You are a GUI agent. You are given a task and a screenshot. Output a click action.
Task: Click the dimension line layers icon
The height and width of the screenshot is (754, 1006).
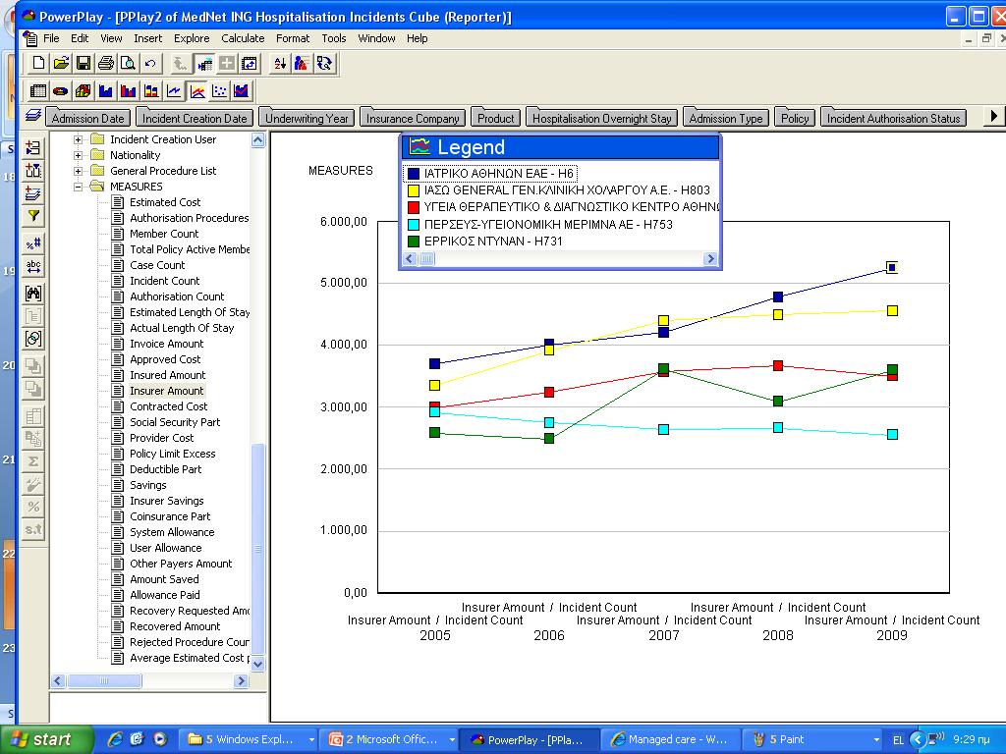[x=33, y=116]
